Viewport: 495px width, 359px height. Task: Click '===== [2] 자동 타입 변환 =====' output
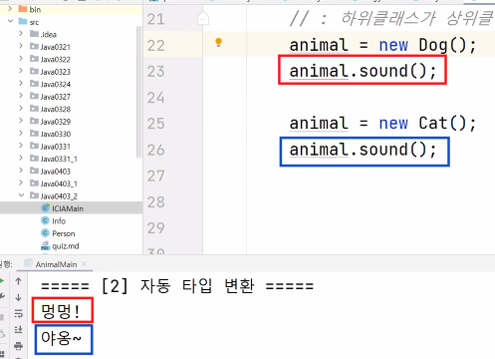click(x=177, y=286)
